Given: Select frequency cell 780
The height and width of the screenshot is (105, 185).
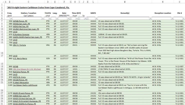Looking at the screenshot, I should click(10, 45).
